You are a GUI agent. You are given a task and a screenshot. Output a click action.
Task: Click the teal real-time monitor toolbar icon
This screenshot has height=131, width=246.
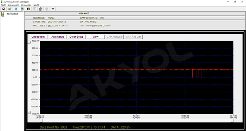pyautogui.click(x=16, y=9)
